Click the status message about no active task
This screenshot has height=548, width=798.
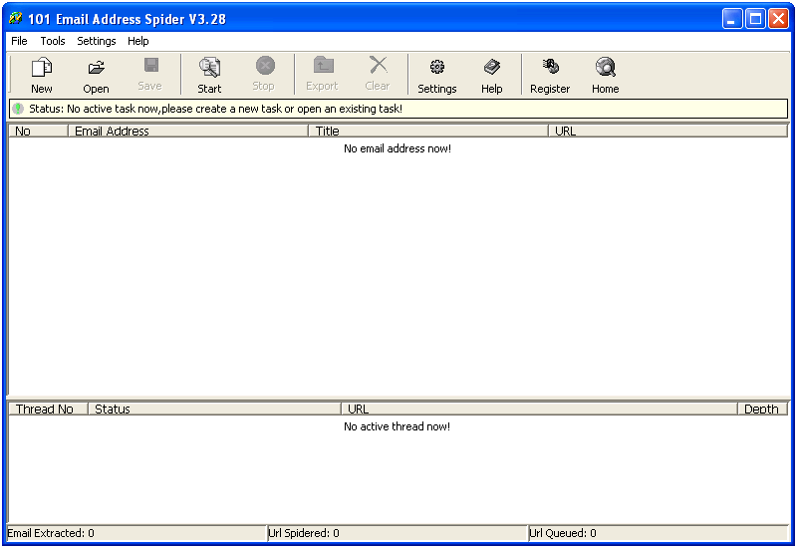(x=216, y=109)
